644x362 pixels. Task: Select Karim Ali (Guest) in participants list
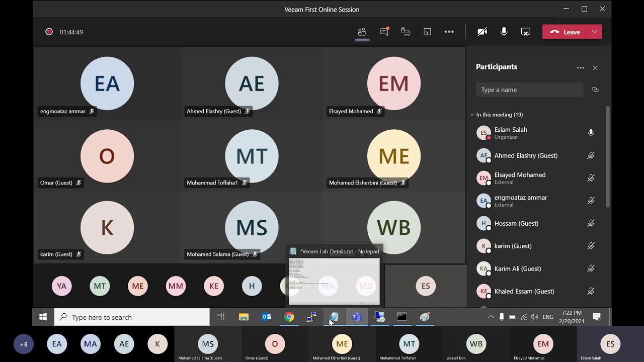pos(536,268)
